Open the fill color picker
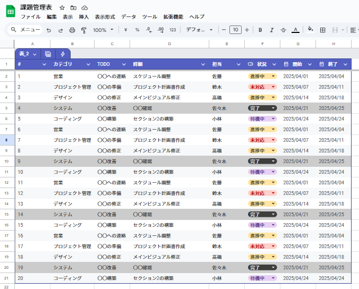 pos(311,30)
